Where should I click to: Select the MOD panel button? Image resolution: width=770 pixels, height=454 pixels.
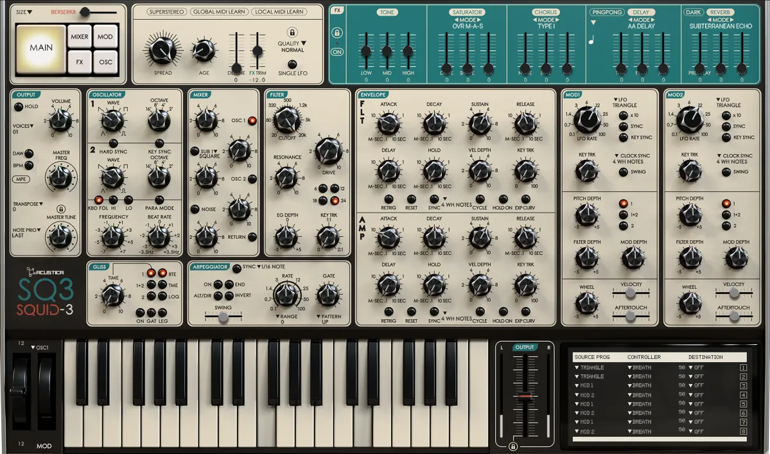(x=104, y=36)
